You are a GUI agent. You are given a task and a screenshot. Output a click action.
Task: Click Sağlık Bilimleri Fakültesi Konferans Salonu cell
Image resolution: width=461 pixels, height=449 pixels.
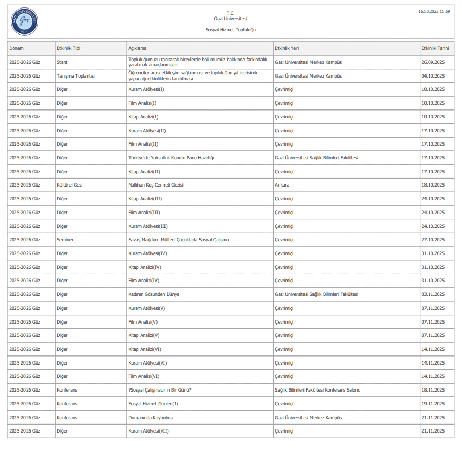click(317, 390)
